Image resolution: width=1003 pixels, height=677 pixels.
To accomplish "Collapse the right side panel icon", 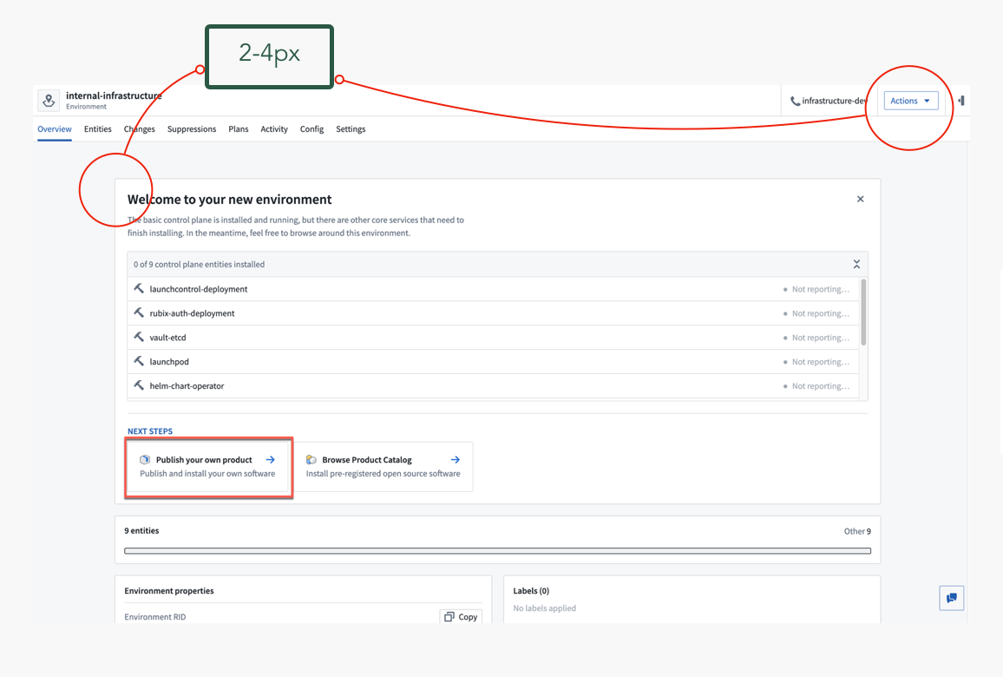I will [960, 101].
